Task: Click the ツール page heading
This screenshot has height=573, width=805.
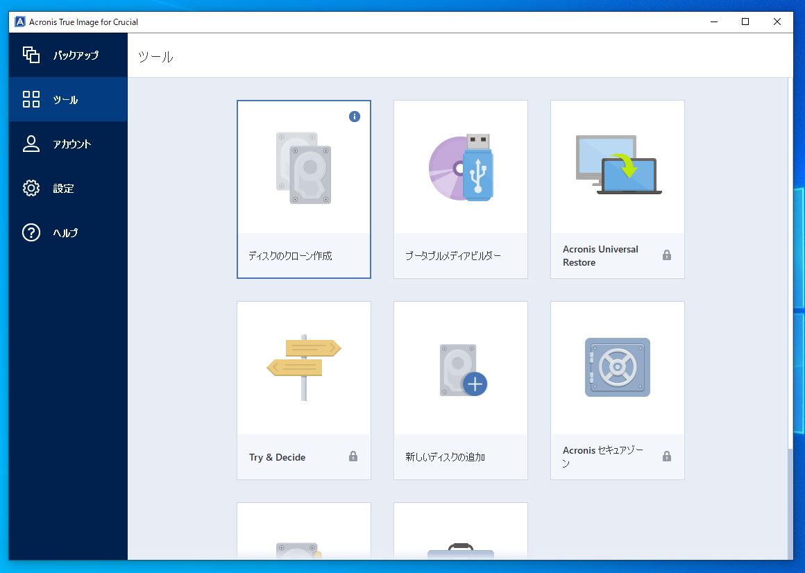Action: click(155, 56)
